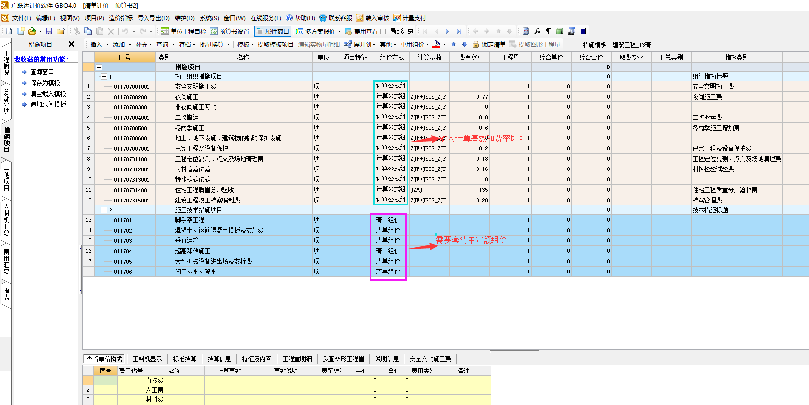Image resolution: width=809 pixels, height=405 pixels.
Task: Toggle 局部汇总 checkbox
Action: pyautogui.click(x=383, y=31)
